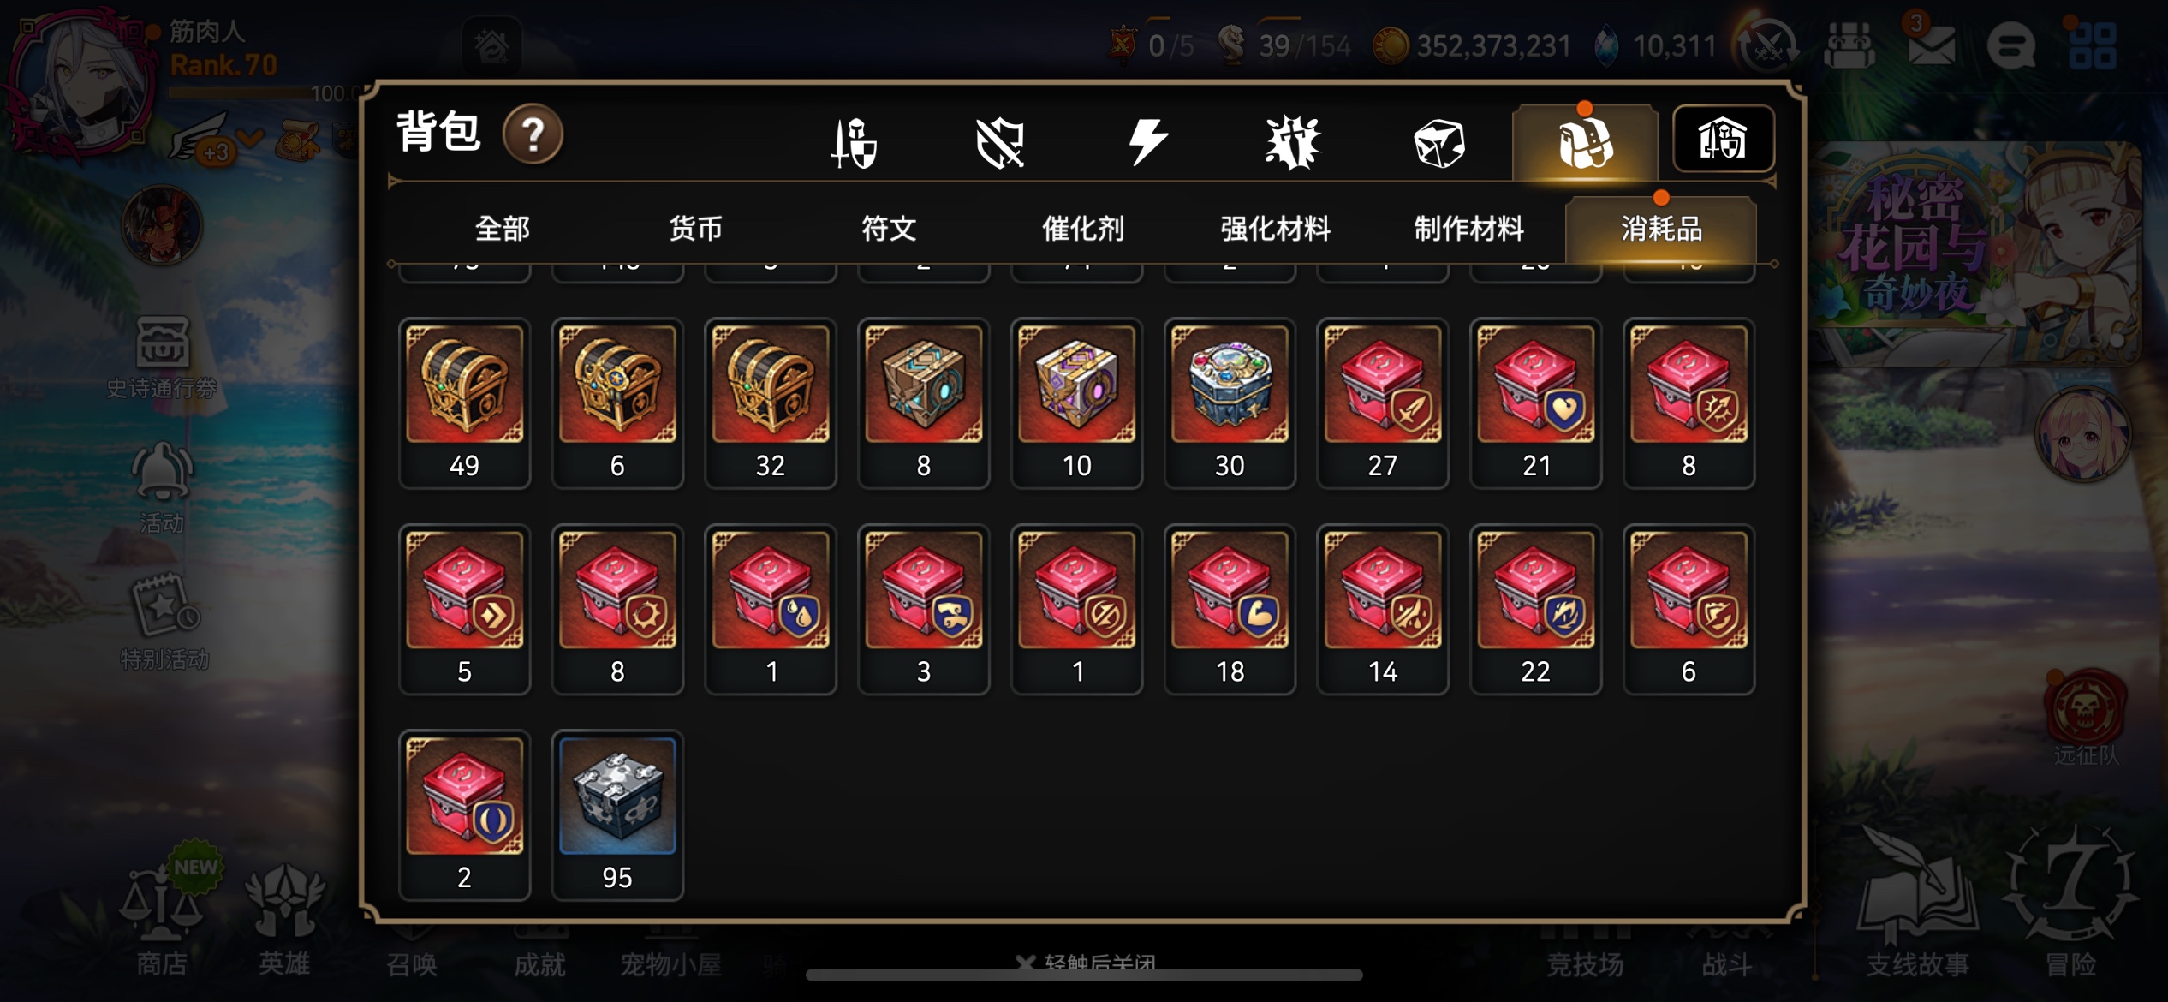Select the sword and shield equipment icon
Viewport: 2168px width, 1002px height.
click(854, 142)
